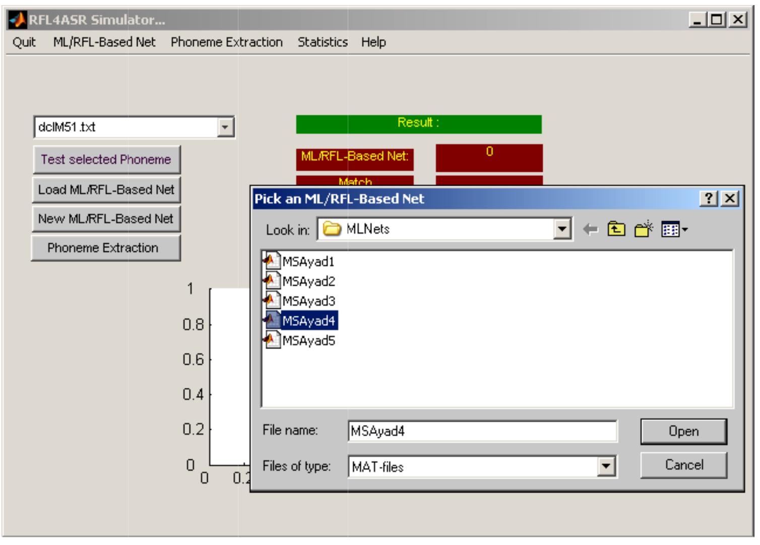Close the Pick an ML/RFL-Based Net dialog
This screenshot has width=760, height=545.
(730, 198)
